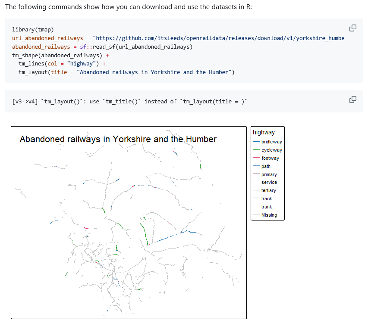Click the track legend entry
The width and height of the screenshot is (368, 326).
(266, 199)
